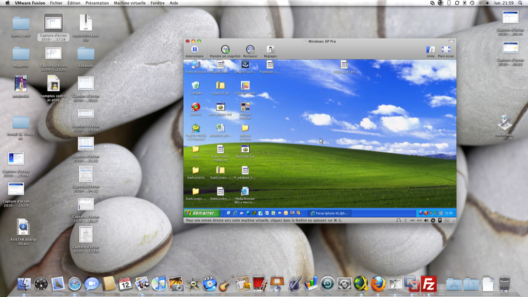This screenshot has width=528, height=297.
Task: Select the ESM folder on XP desktop
Action: (x=196, y=150)
